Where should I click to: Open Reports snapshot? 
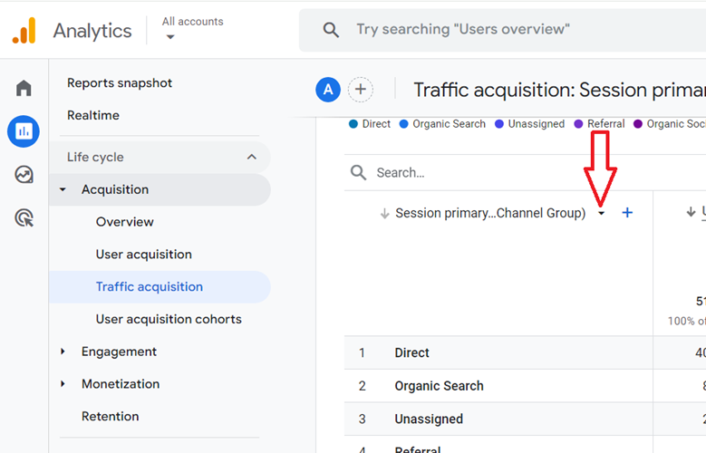click(120, 82)
